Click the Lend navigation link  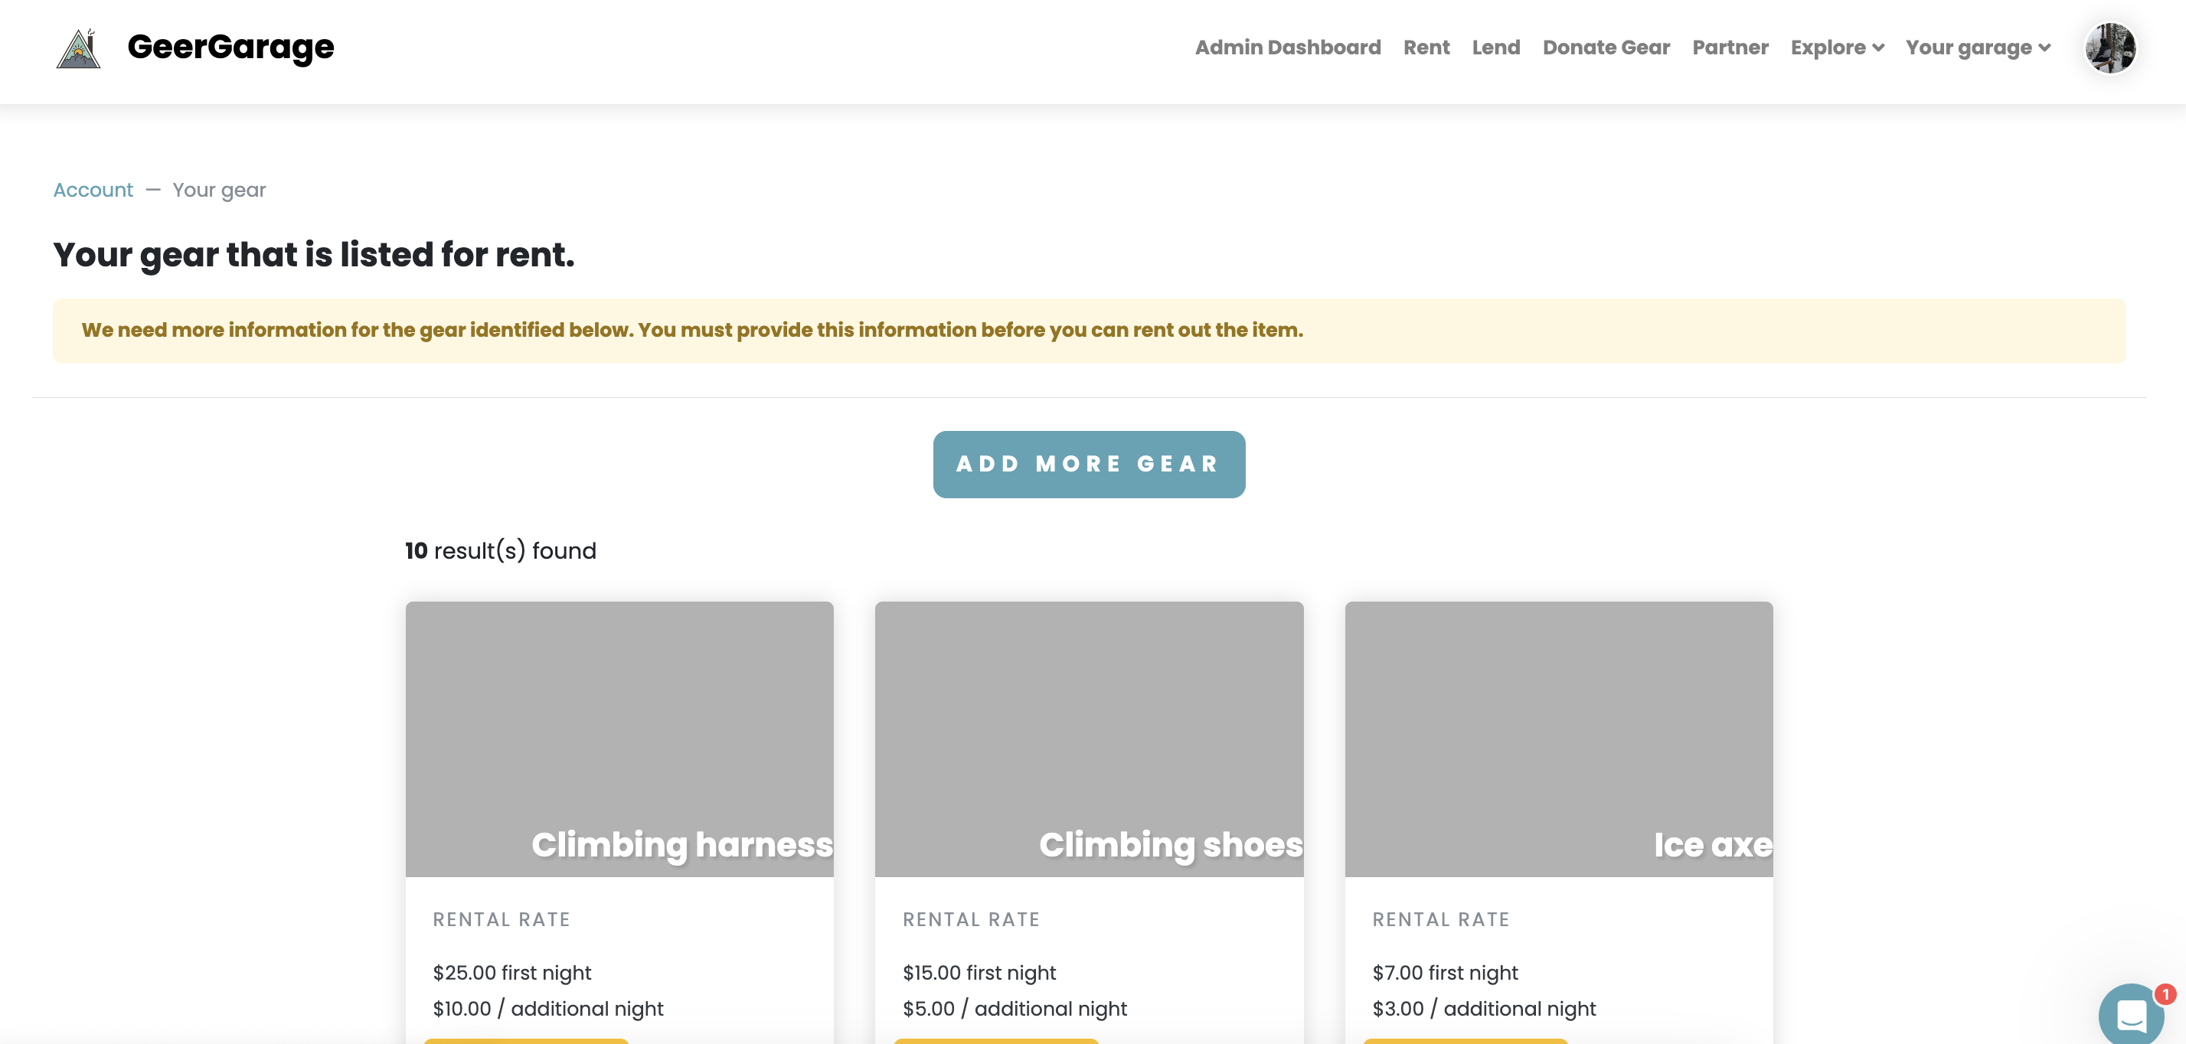pos(1495,47)
